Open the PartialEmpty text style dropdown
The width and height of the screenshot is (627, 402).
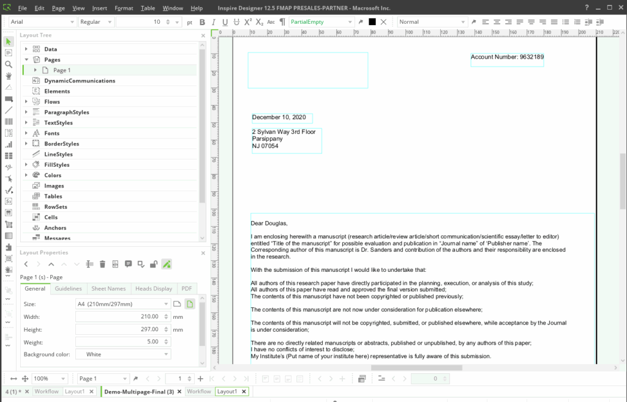[x=321, y=22]
